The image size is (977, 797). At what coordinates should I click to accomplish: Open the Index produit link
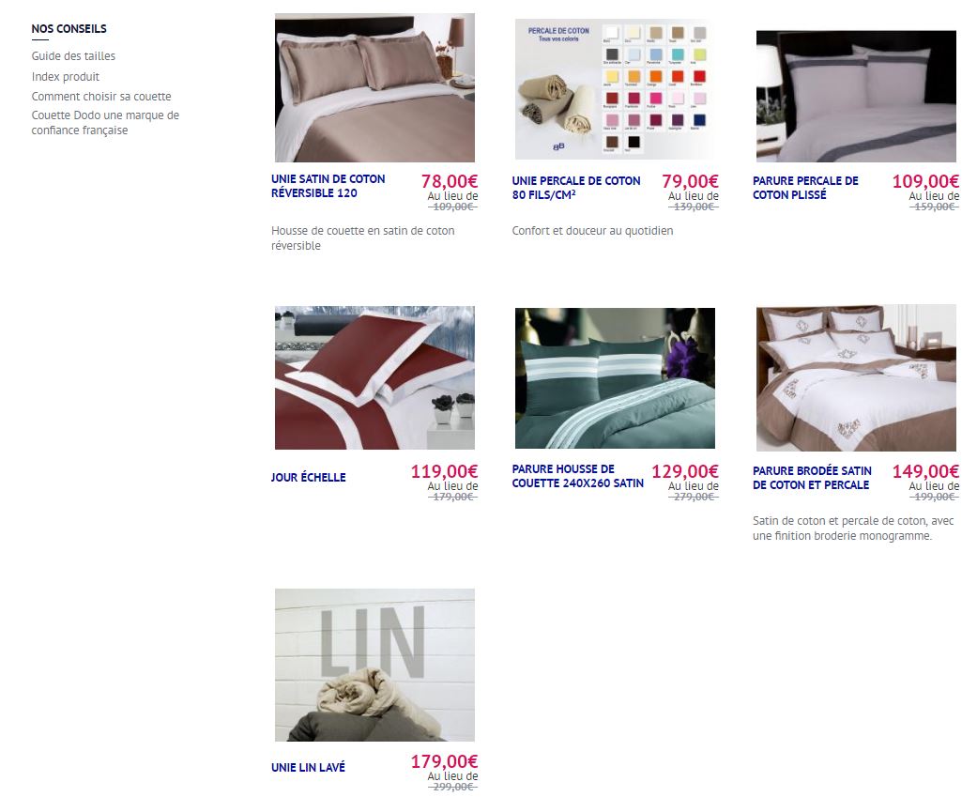(x=66, y=77)
